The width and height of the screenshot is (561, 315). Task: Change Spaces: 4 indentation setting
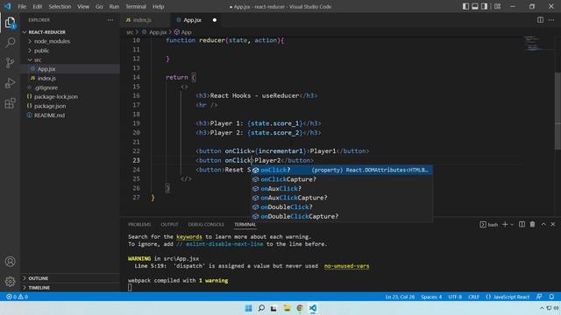coord(431,297)
